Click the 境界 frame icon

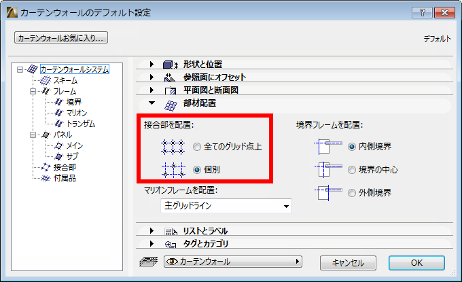[x=59, y=102]
